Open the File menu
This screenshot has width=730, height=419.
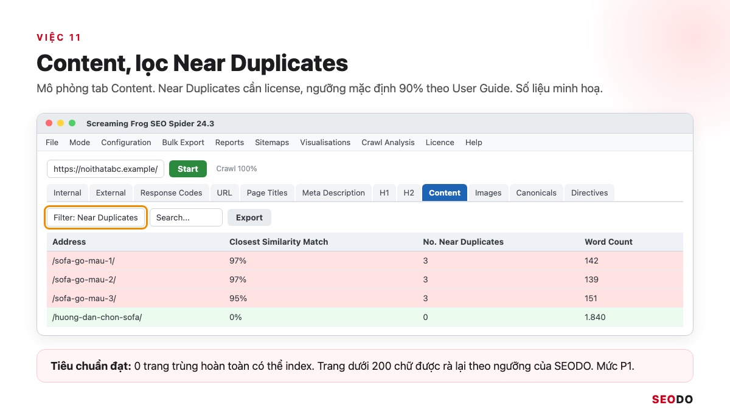click(52, 142)
